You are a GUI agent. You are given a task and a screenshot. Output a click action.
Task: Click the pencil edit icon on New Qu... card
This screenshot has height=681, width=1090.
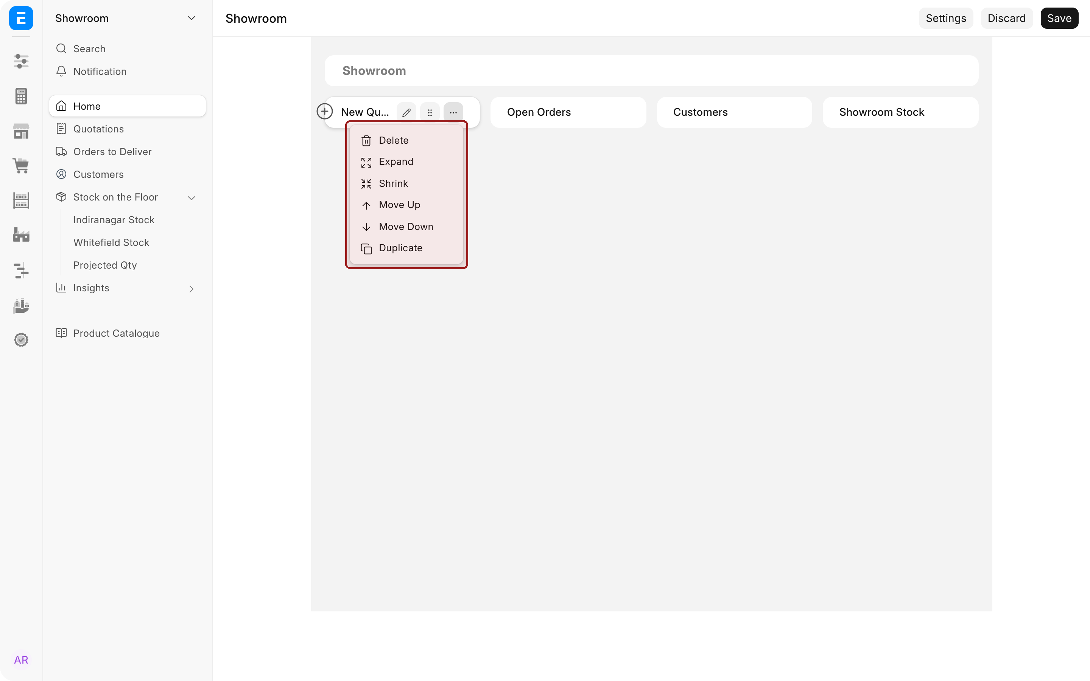coord(406,112)
